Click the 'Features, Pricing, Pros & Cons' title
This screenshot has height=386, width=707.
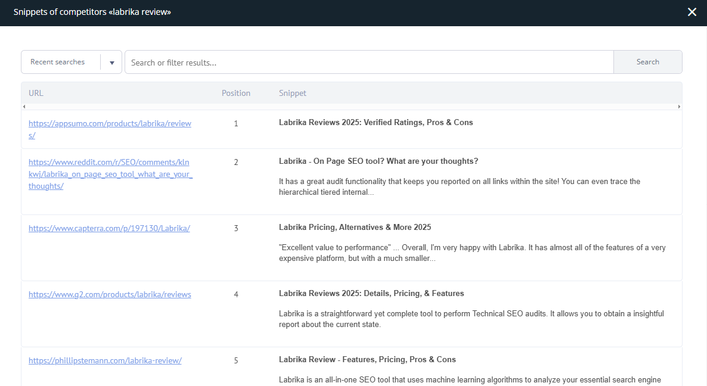pos(367,360)
